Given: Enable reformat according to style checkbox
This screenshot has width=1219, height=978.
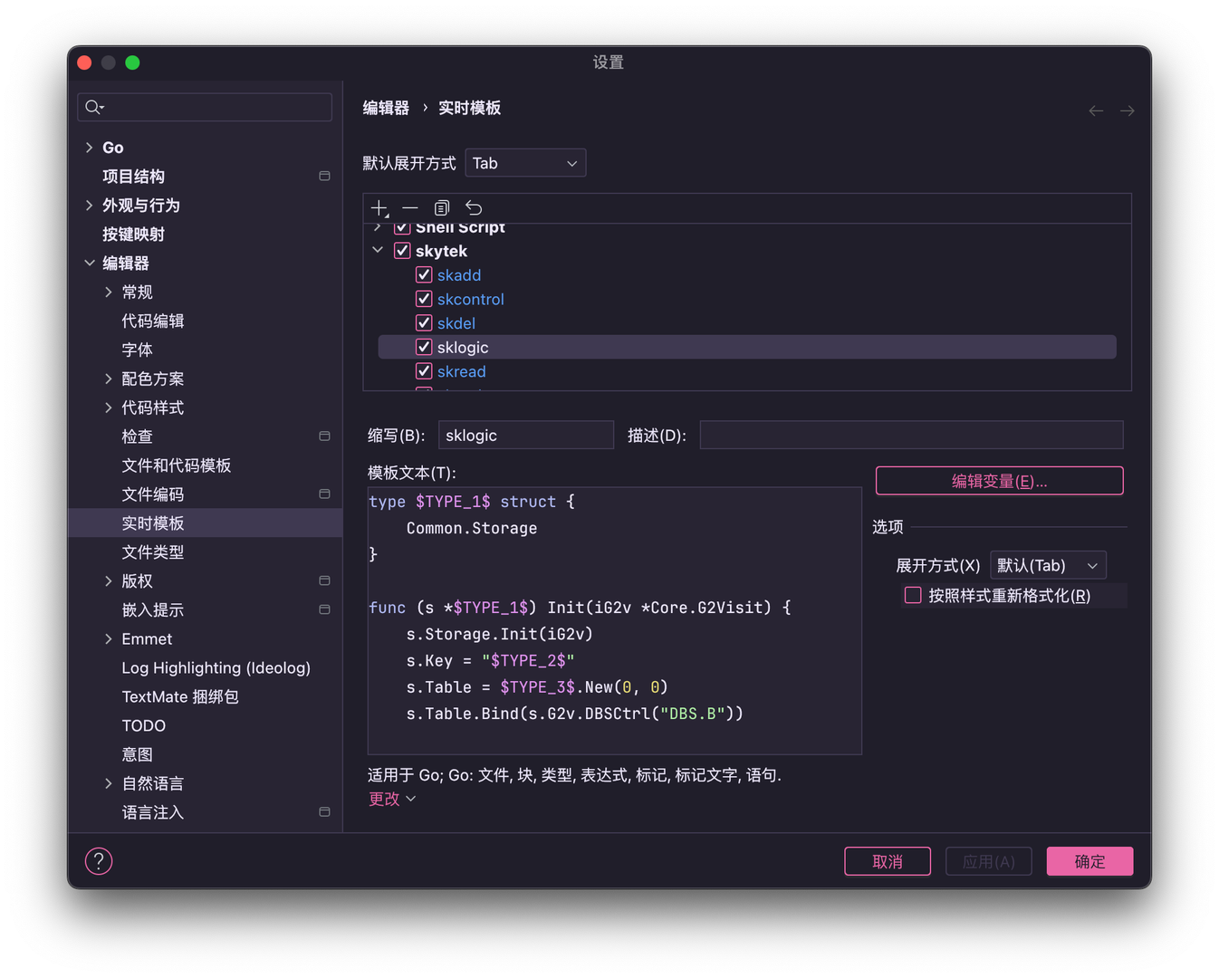Looking at the screenshot, I should tap(913, 595).
